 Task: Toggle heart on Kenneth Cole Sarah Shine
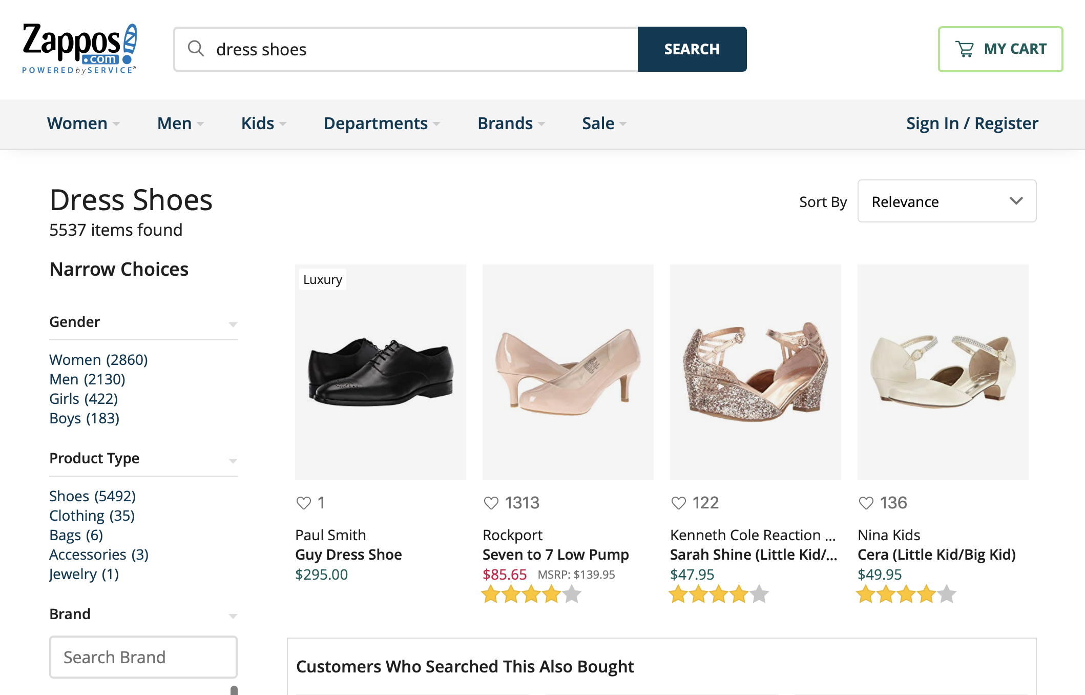(x=679, y=503)
